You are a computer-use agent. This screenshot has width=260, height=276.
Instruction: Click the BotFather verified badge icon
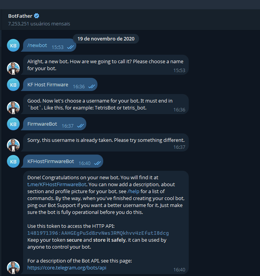tap(37, 16)
